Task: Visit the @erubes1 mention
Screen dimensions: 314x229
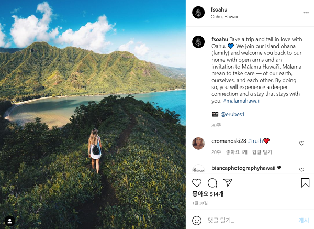Action: coord(232,114)
